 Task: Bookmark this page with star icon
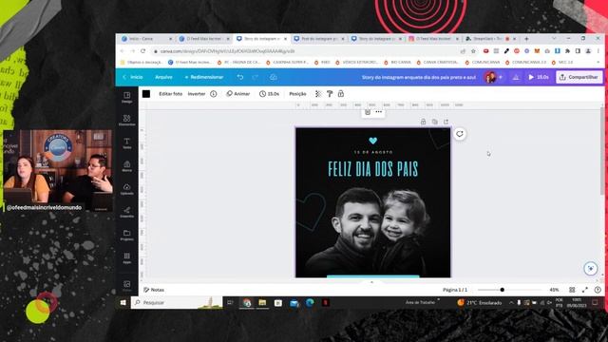[473, 51]
